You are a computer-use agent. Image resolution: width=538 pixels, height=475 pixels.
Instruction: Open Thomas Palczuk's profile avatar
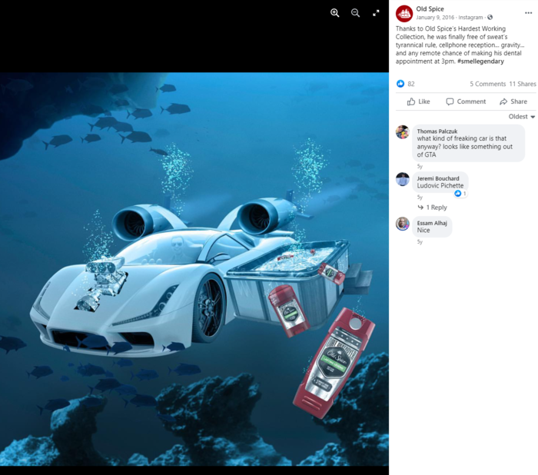point(403,131)
